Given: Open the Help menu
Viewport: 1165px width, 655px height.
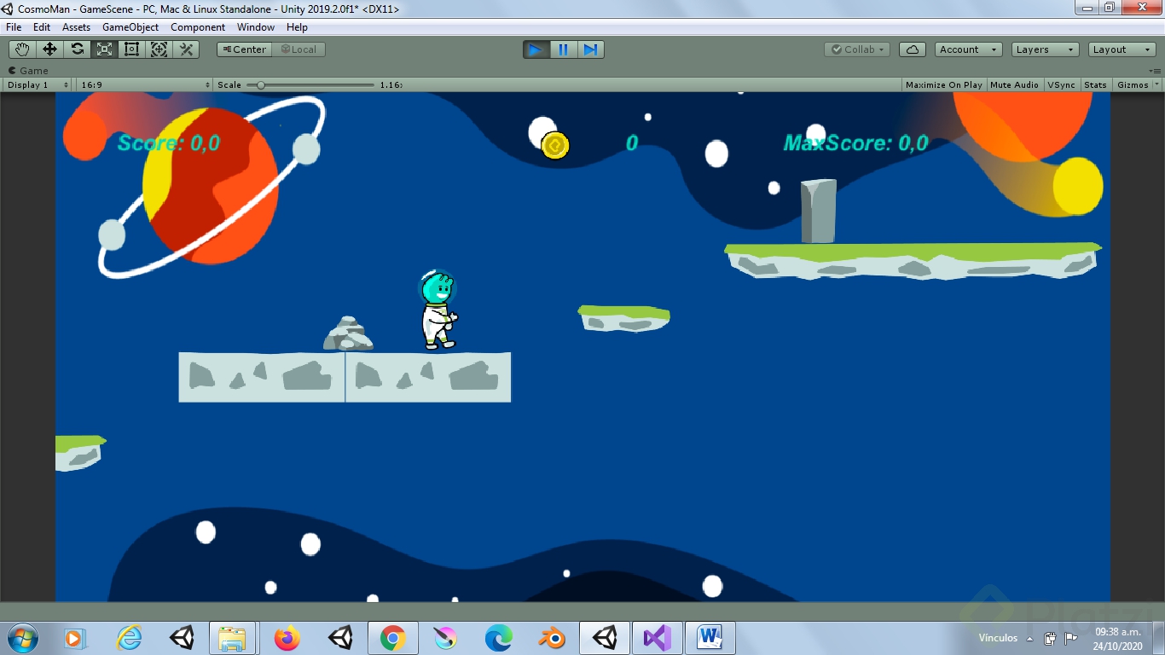Looking at the screenshot, I should tap(297, 27).
